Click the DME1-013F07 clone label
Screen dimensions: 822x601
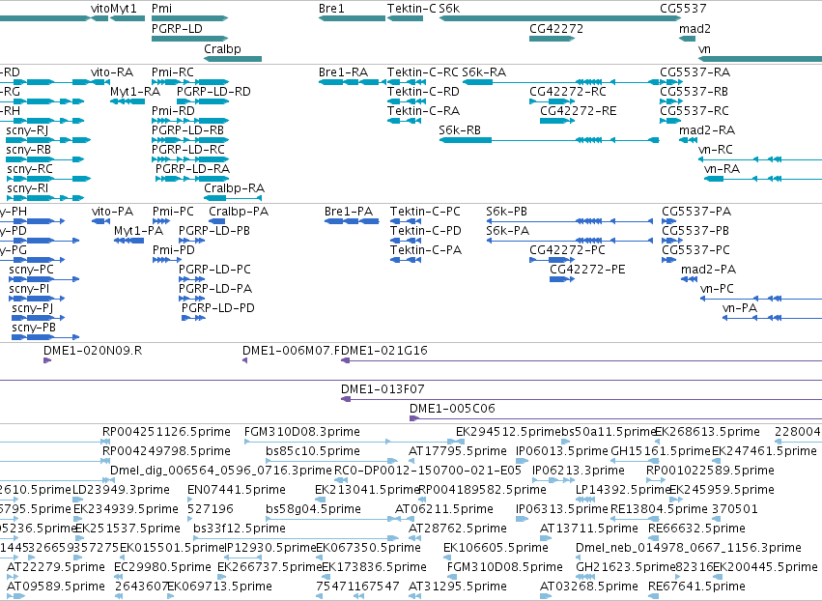point(383,389)
